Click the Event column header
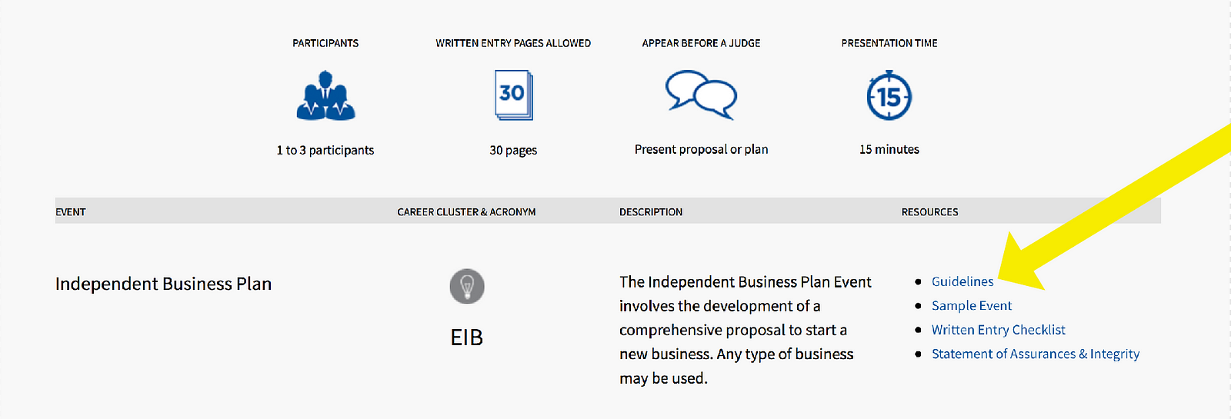Screen dimensions: 1231x419 pyautogui.click(x=71, y=211)
